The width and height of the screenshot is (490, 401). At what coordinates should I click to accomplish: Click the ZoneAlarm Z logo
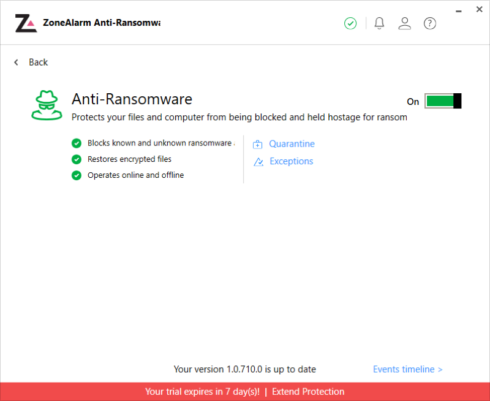pos(26,23)
